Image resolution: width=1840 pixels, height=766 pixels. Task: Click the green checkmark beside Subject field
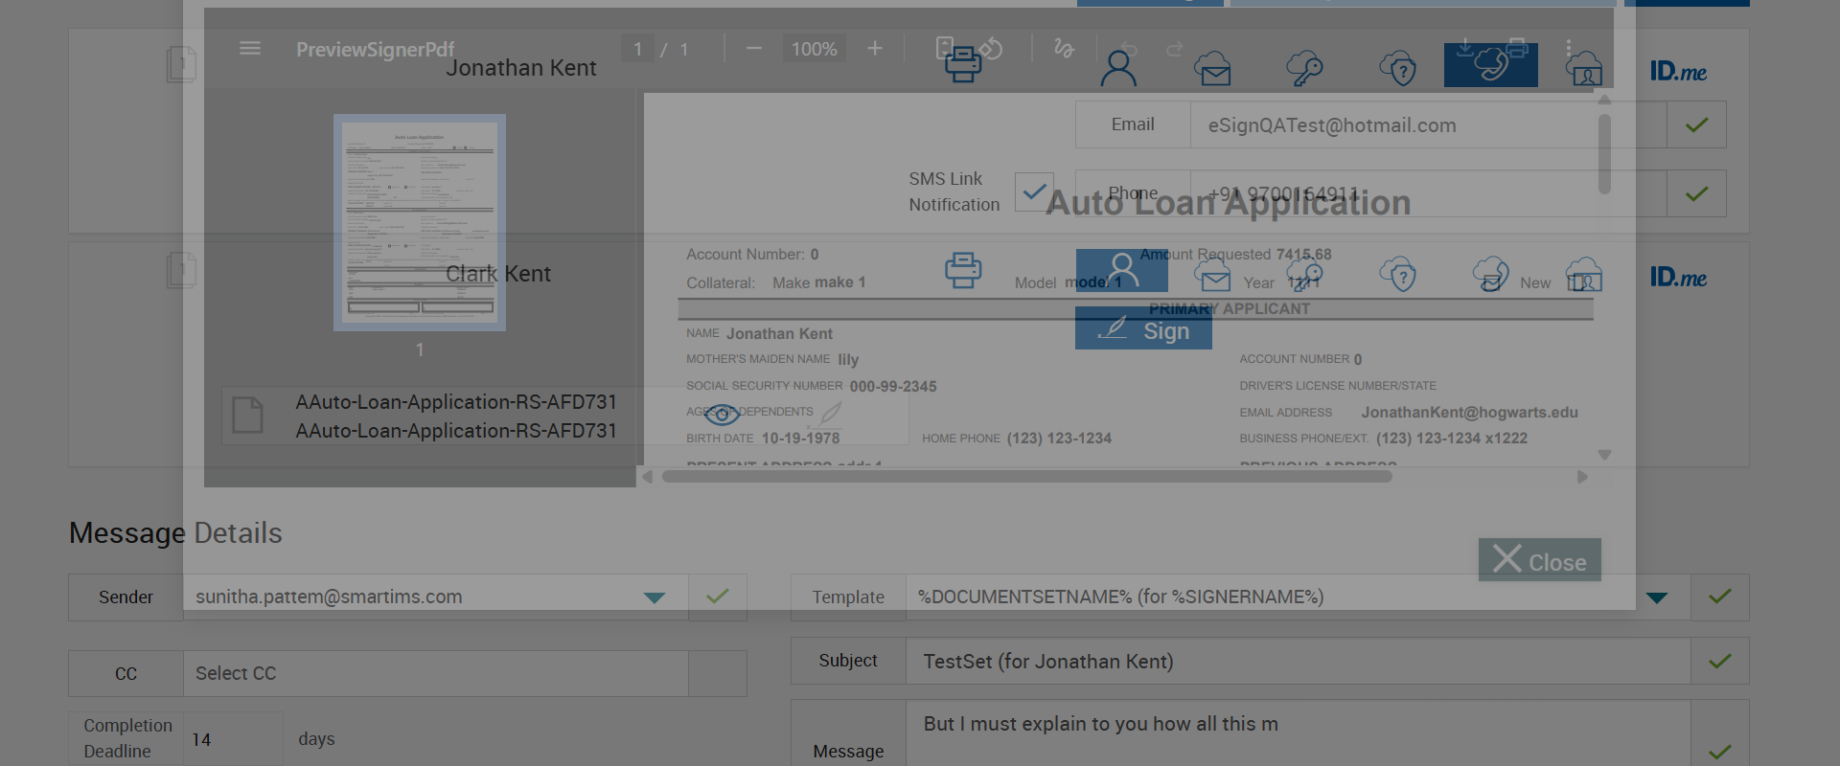click(1720, 661)
